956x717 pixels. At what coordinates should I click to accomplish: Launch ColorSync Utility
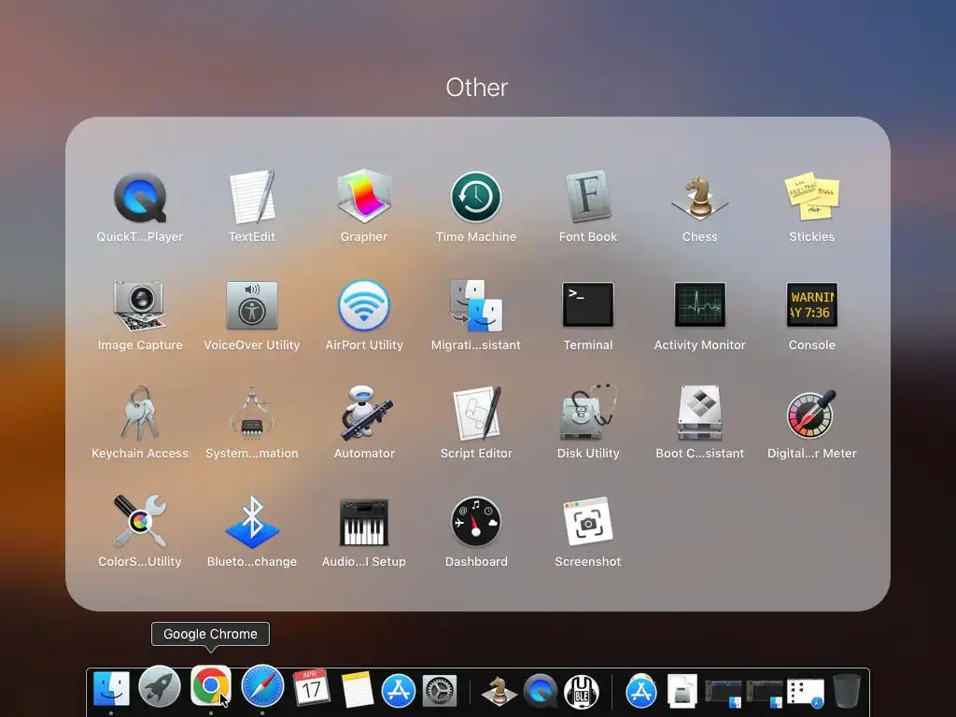(x=140, y=521)
